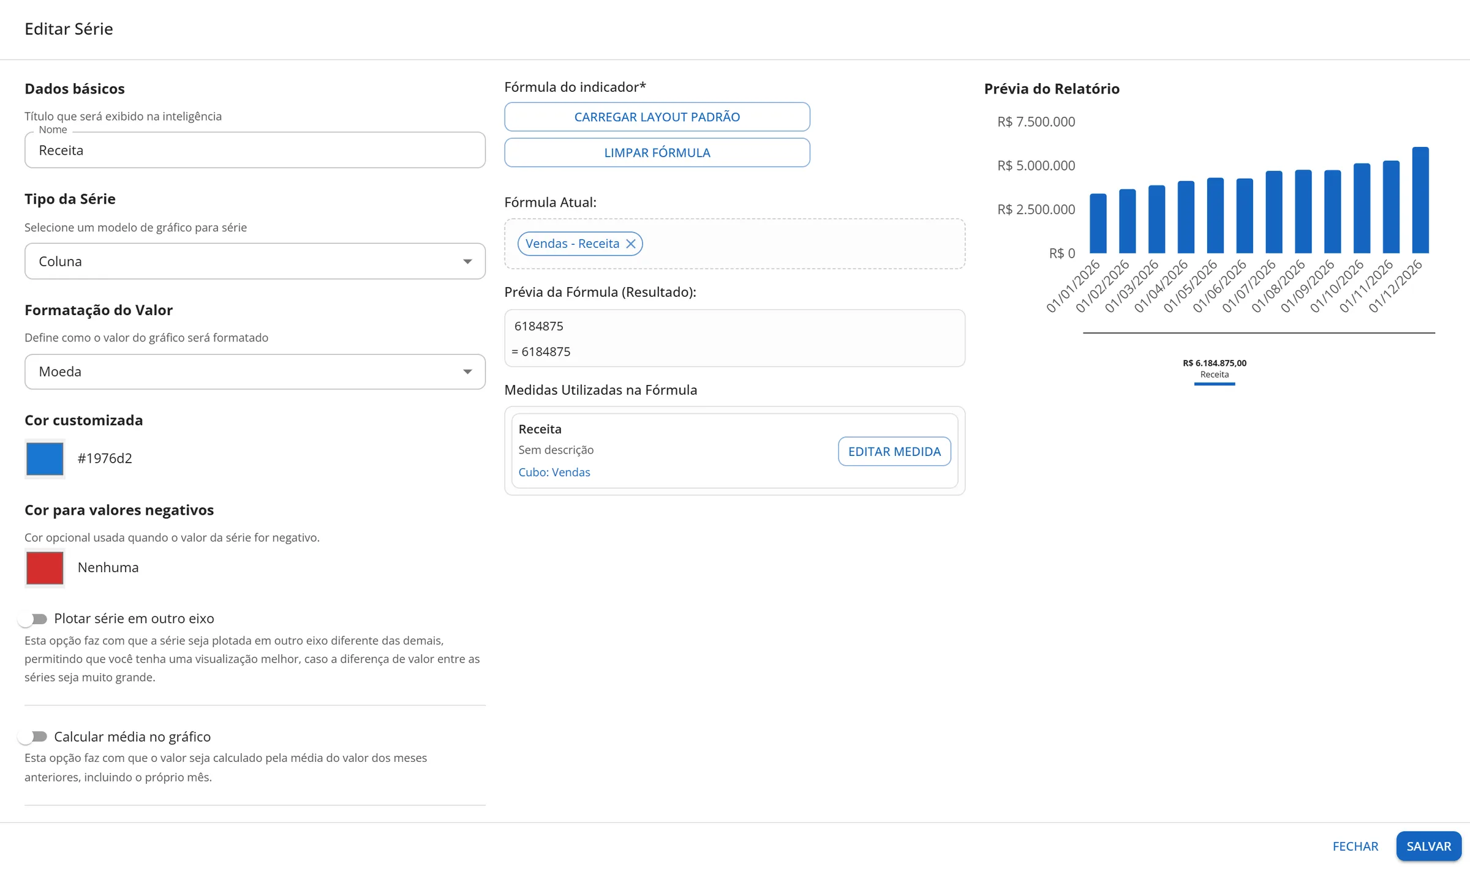
Task: Click the = 6184875 result text
Action: pos(541,352)
